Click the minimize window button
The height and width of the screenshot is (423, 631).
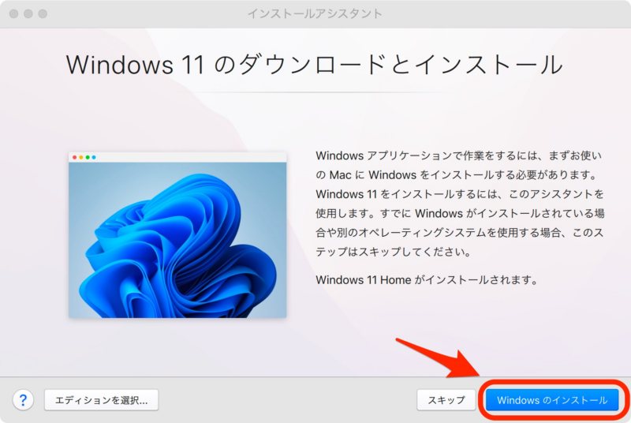[x=28, y=13]
